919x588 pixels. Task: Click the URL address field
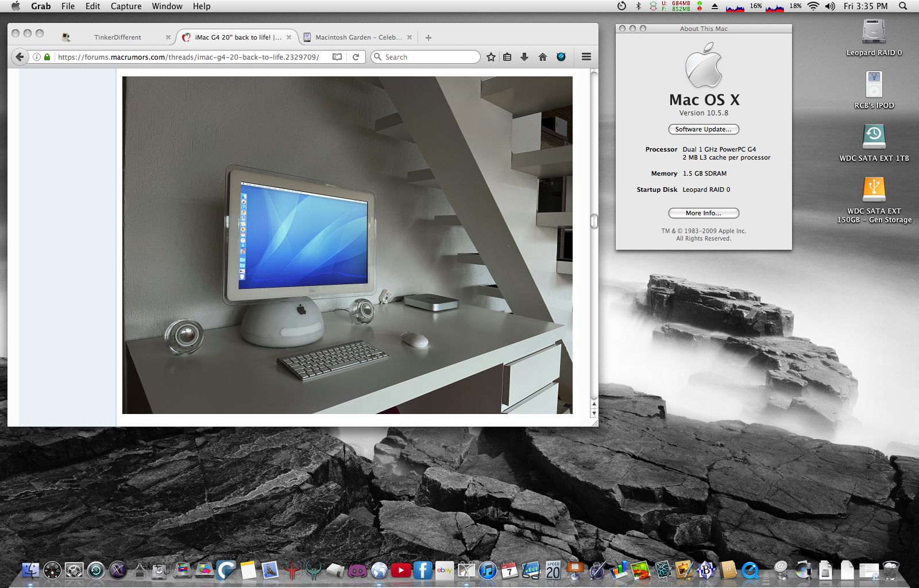(x=188, y=57)
